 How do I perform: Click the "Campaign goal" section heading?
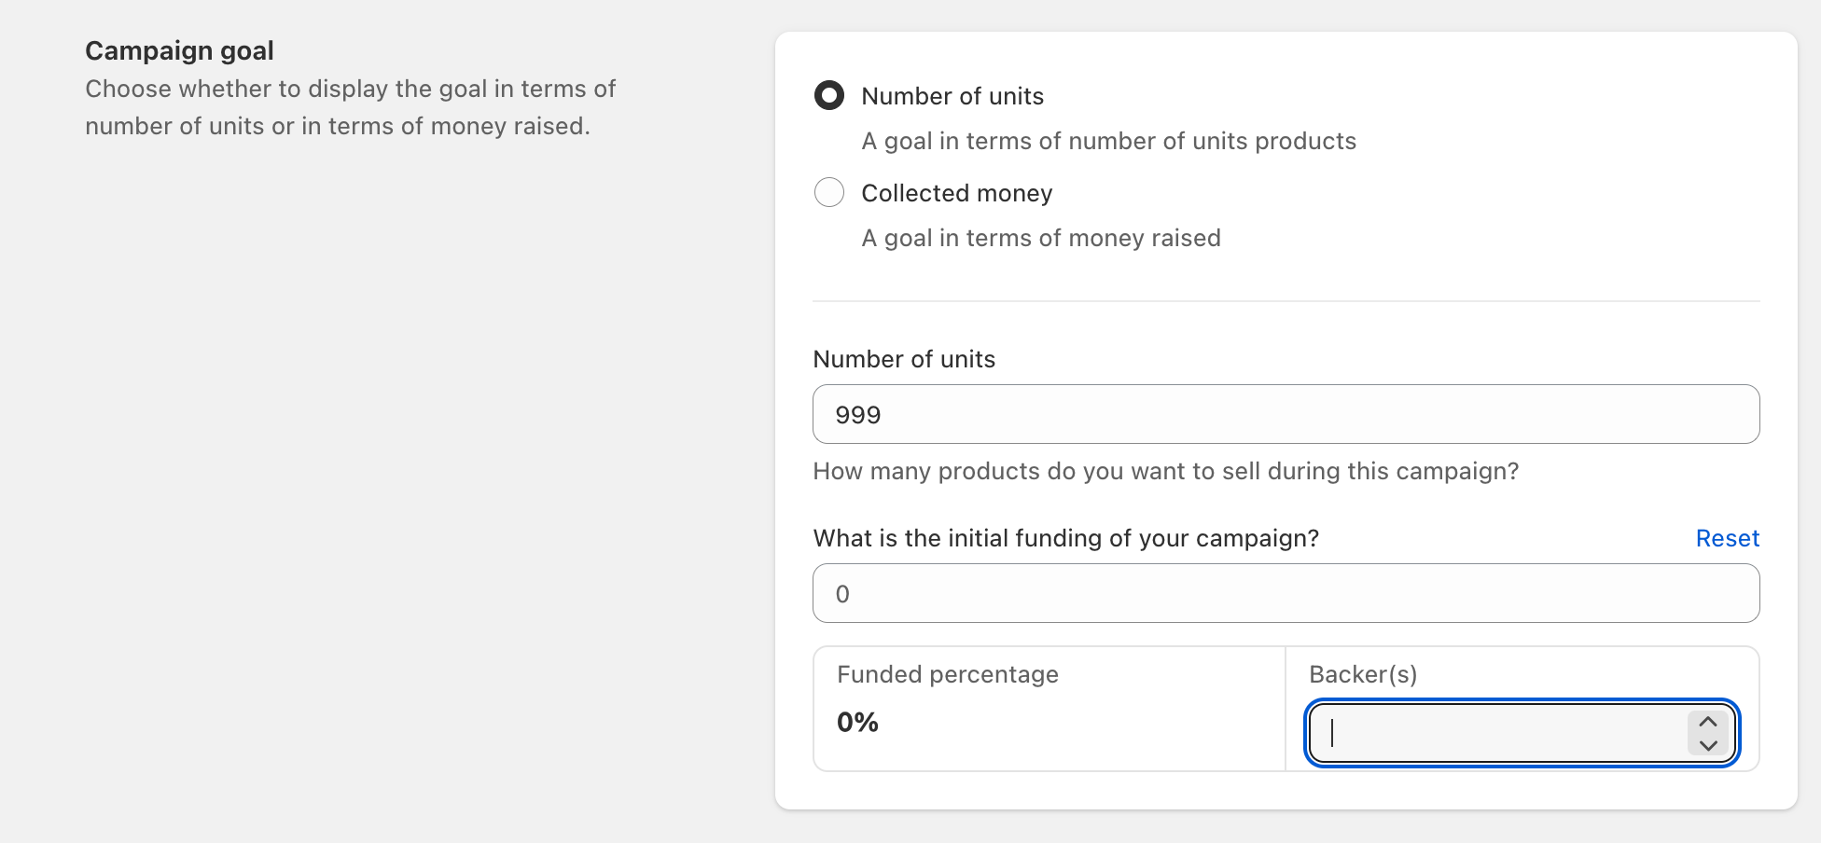[x=179, y=50]
